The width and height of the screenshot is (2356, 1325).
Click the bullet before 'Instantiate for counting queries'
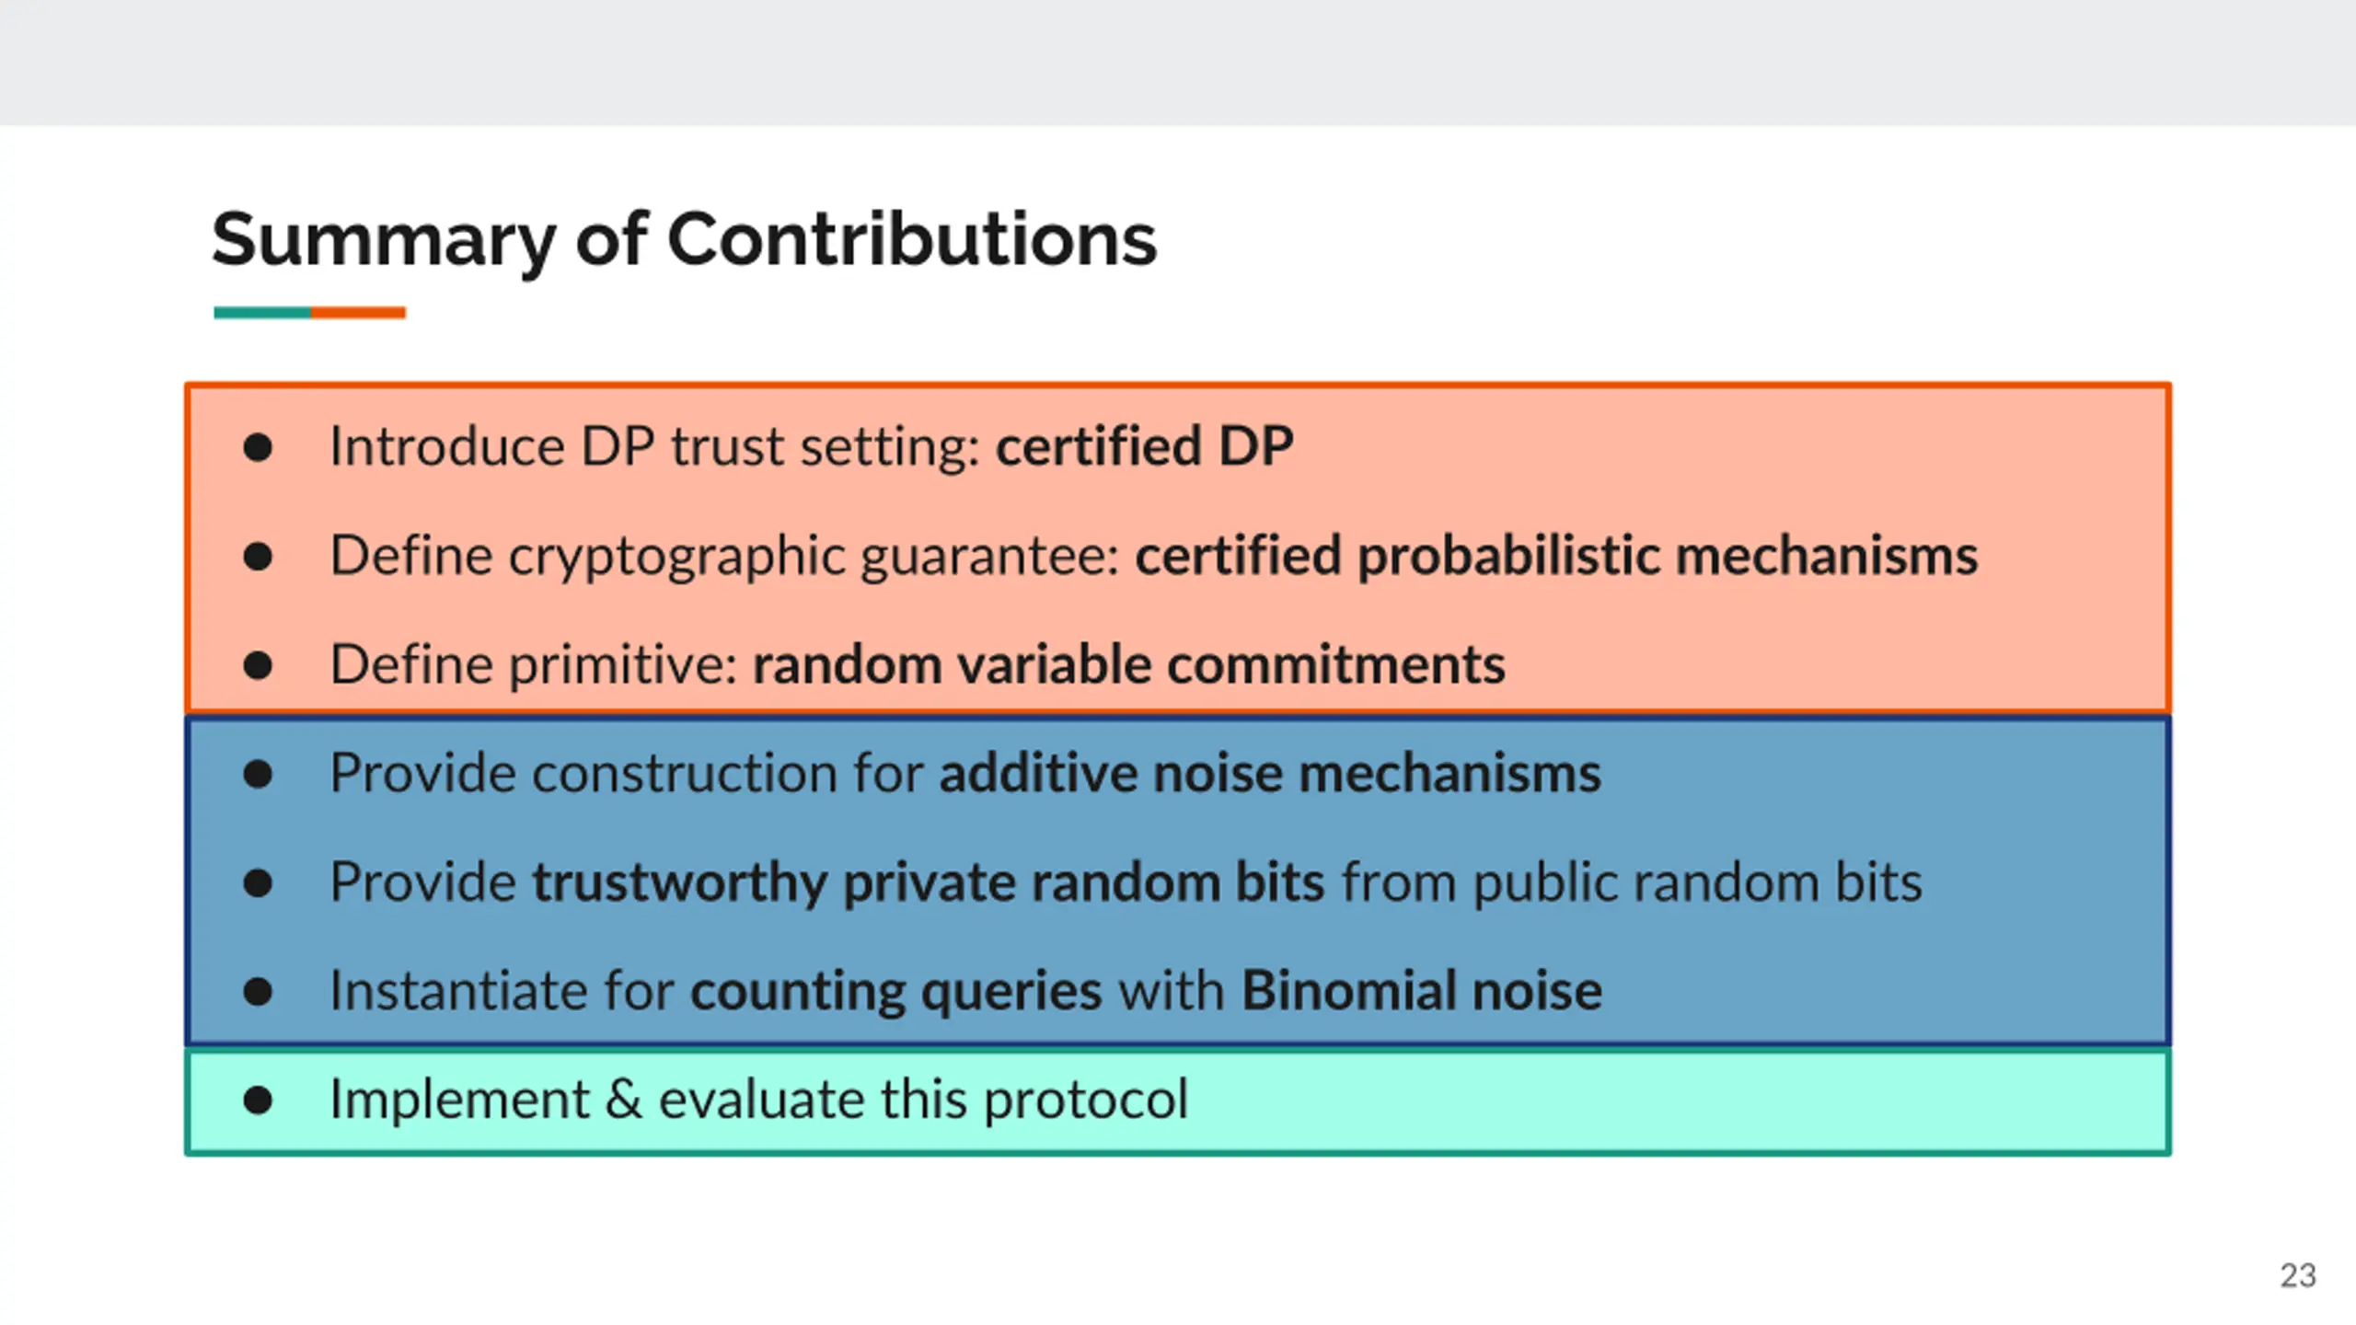(x=258, y=991)
